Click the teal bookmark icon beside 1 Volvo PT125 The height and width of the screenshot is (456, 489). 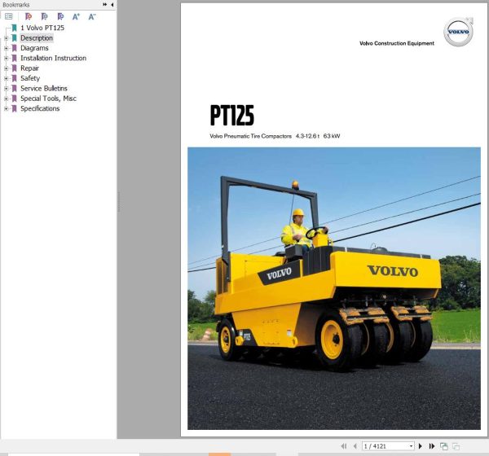(x=14, y=28)
